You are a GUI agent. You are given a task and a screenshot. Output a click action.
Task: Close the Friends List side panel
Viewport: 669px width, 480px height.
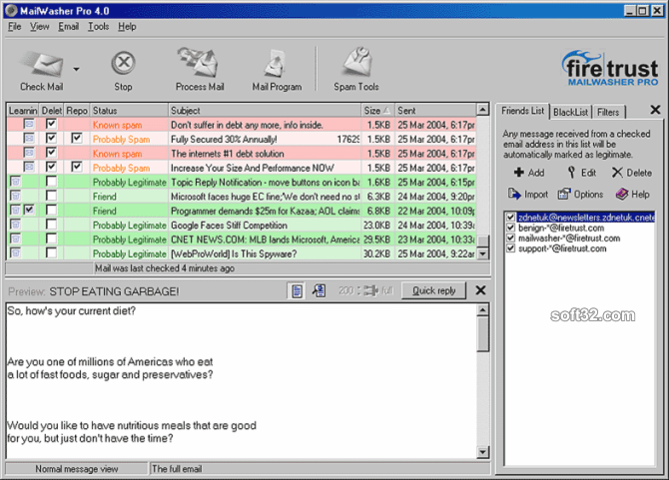click(x=655, y=110)
